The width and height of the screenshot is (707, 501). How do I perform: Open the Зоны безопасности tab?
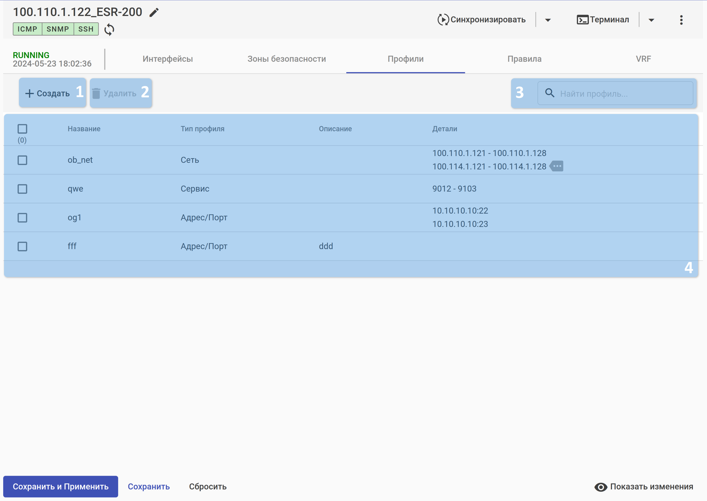point(287,59)
